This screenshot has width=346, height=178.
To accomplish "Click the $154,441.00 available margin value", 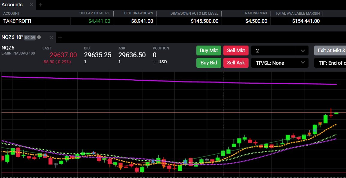I will tap(306, 21).
